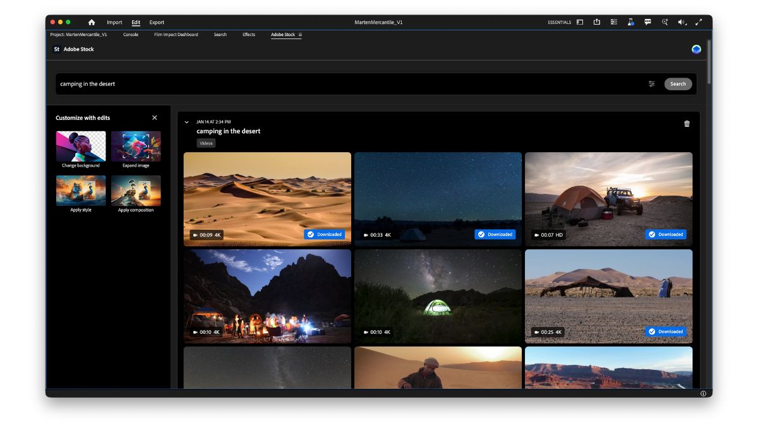Click the globe icon in Adobe Stock panel

pos(696,49)
